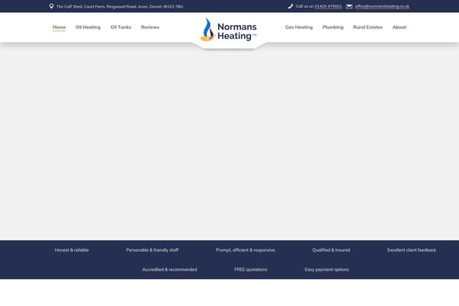This screenshot has width=459, height=306.
Task: Select the Plumbing menu item
Action: coord(333,27)
